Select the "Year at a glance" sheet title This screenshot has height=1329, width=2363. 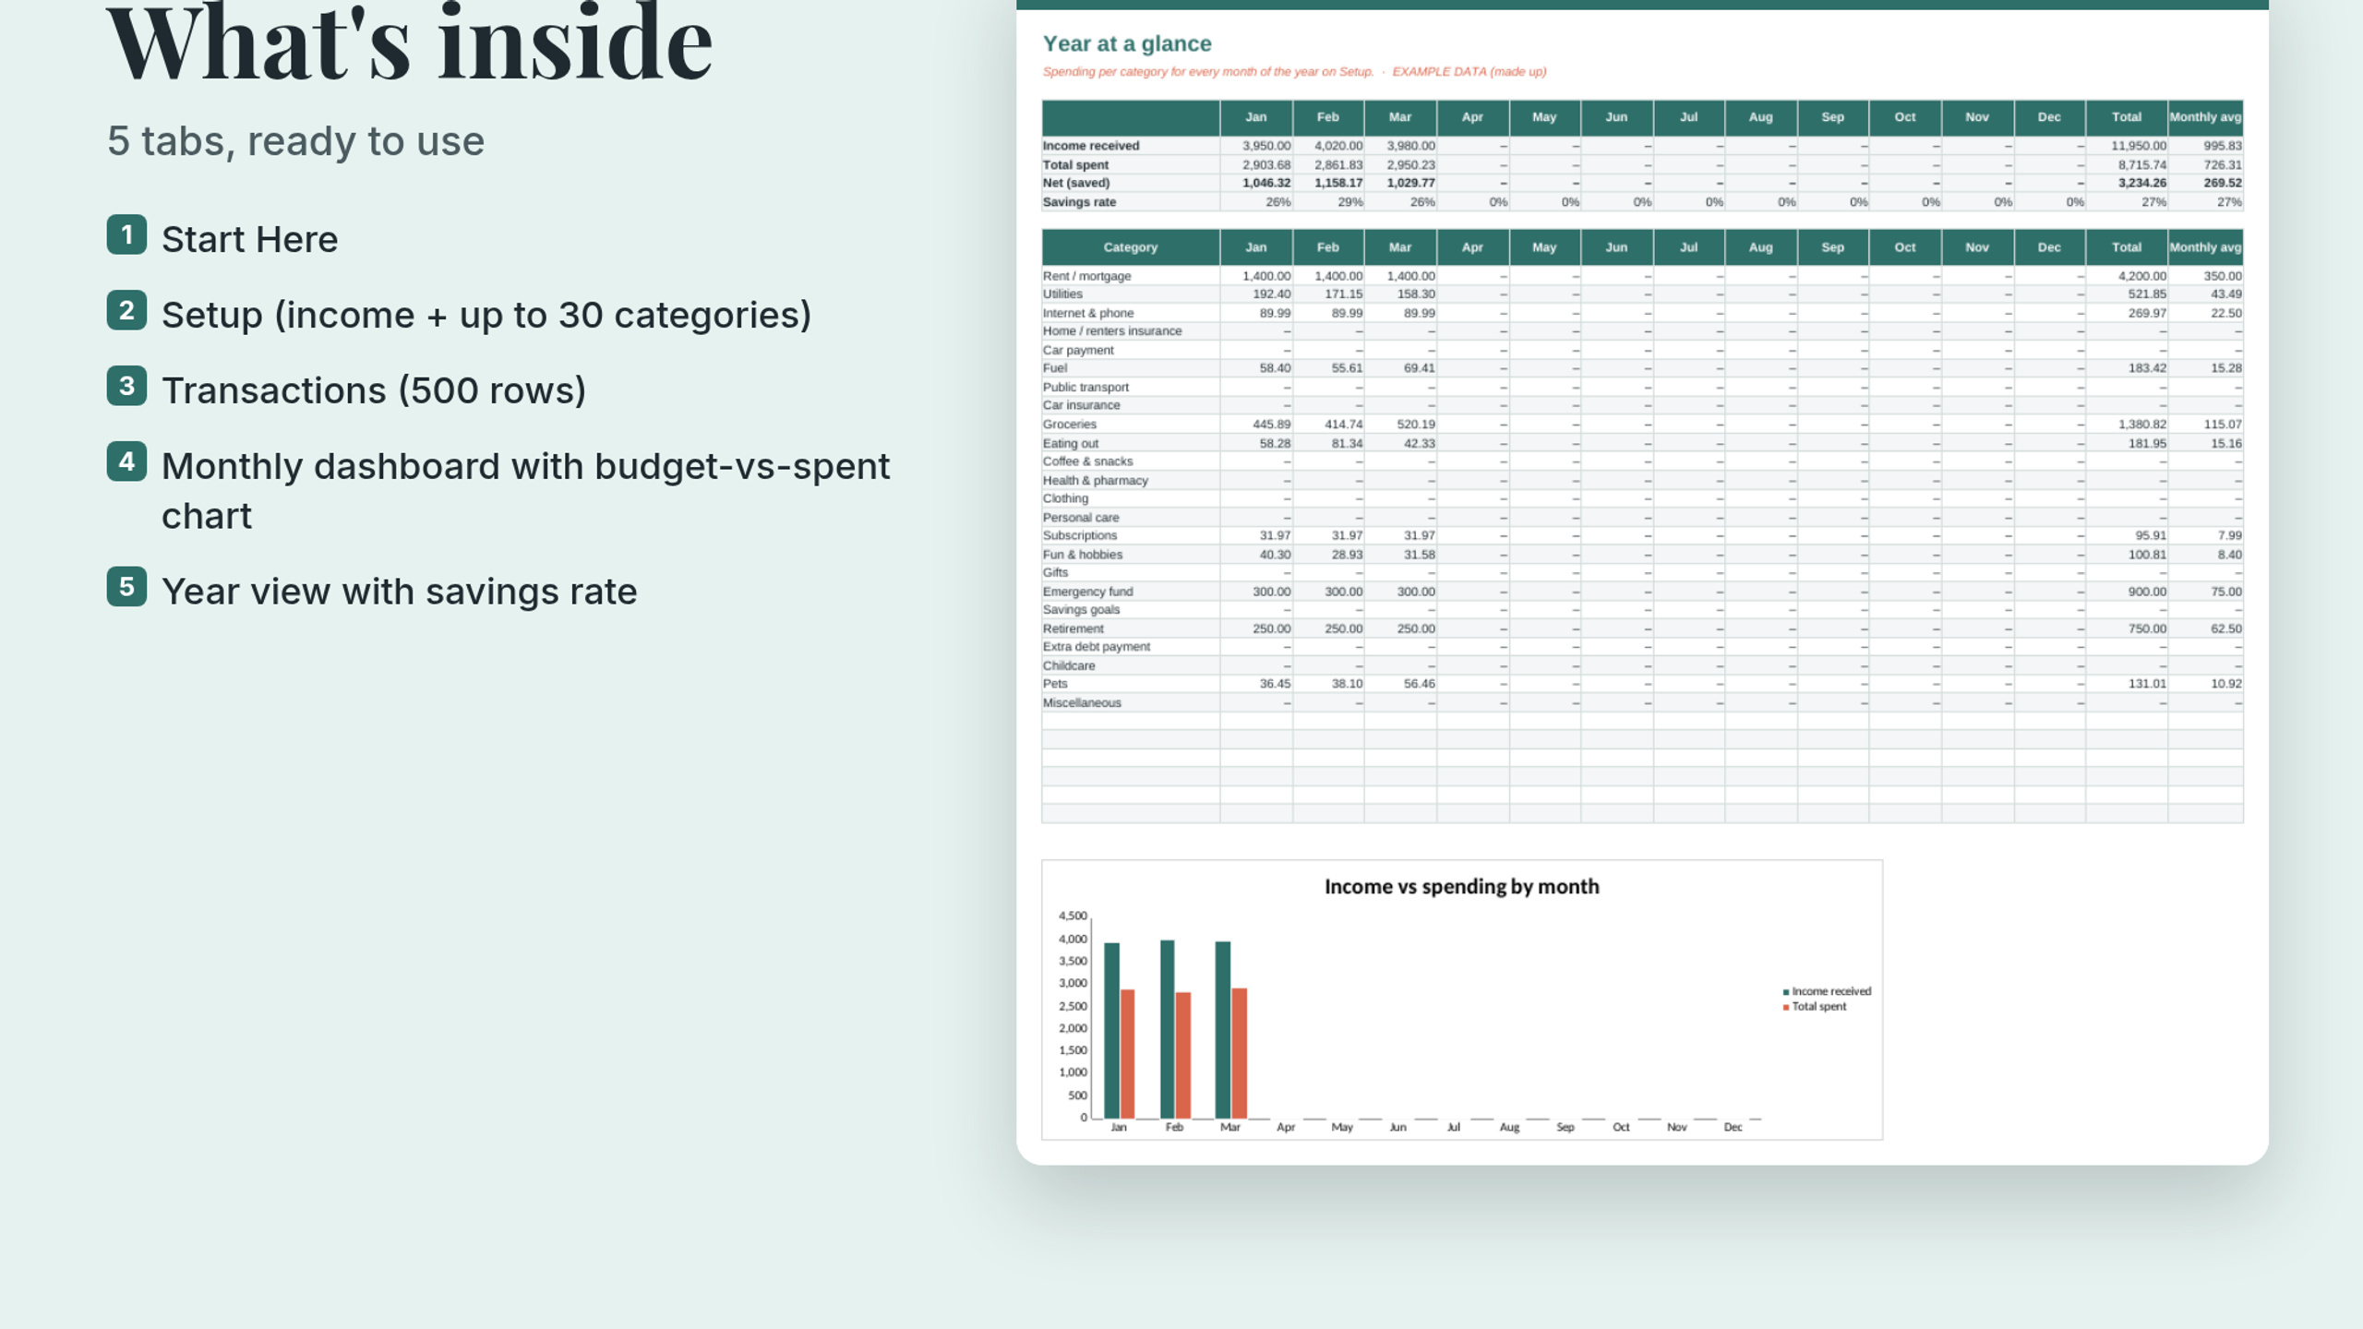coord(1127,43)
